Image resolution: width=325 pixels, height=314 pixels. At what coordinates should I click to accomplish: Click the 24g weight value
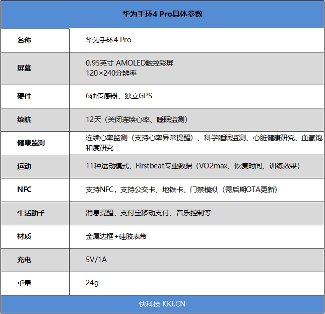92,283
